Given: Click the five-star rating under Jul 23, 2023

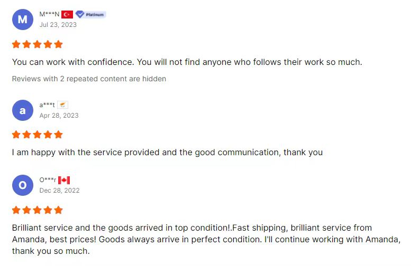Looking at the screenshot, I should coord(37,44).
